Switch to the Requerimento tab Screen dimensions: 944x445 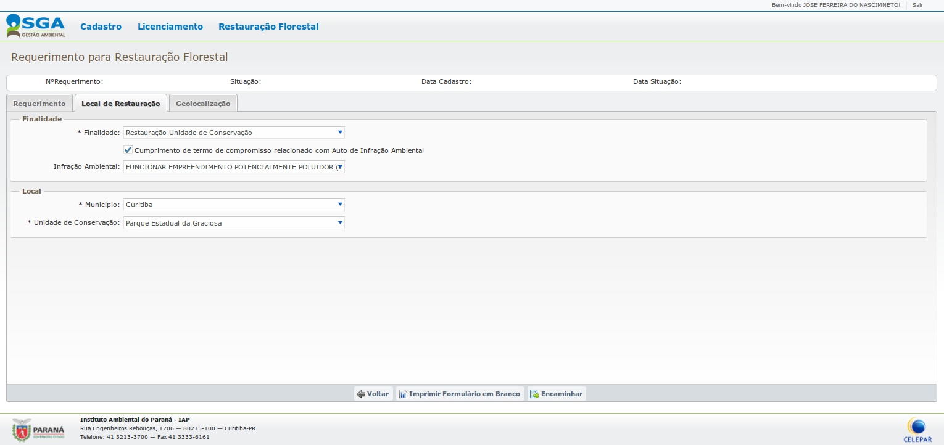click(39, 104)
